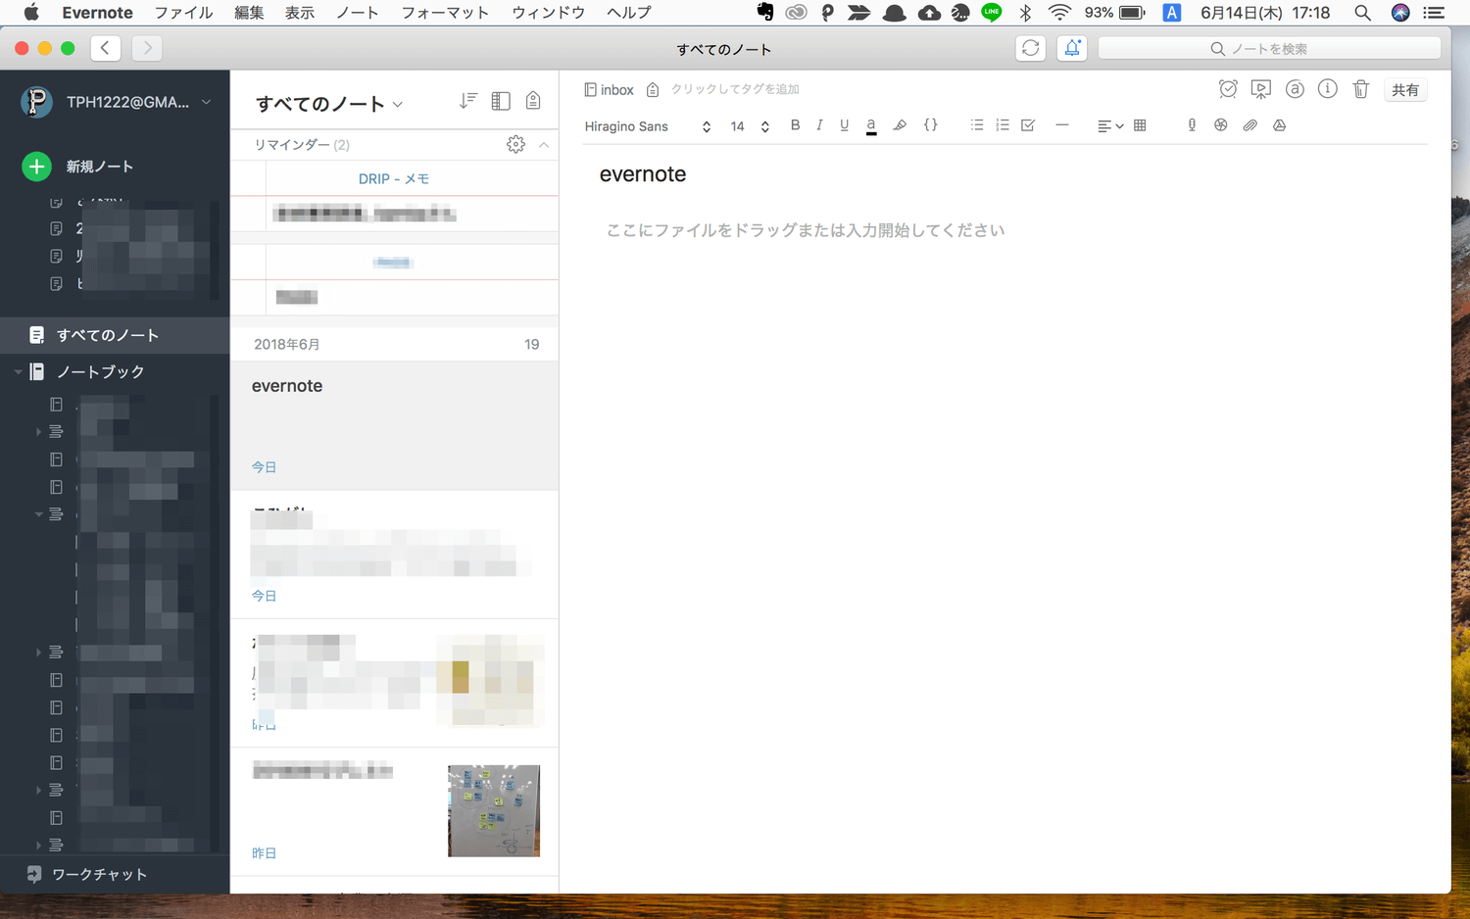Insert code block
The width and height of the screenshot is (1470, 919).
tap(931, 125)
